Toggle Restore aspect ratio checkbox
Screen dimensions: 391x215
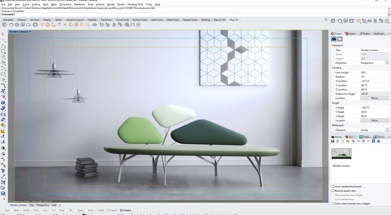pyautogui.click(x=333, y=191)
